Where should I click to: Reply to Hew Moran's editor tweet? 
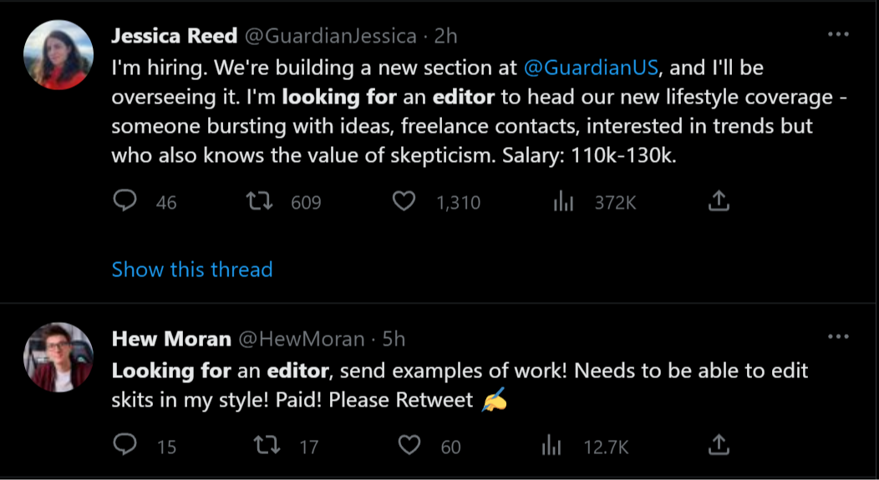pos(124,446)
